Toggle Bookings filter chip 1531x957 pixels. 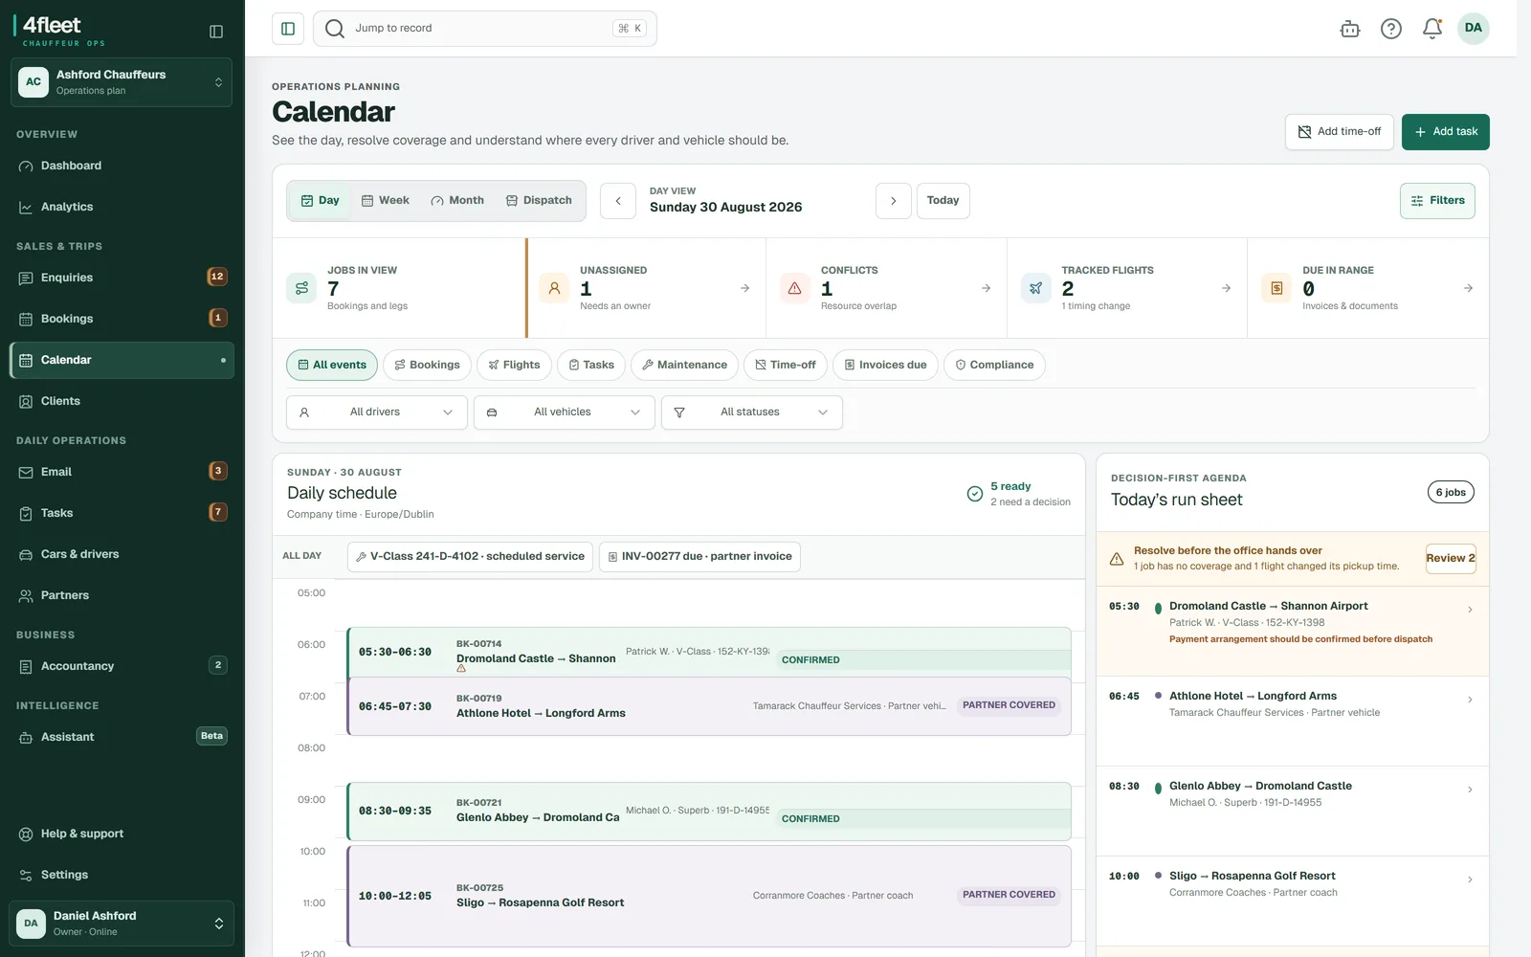coord(428,365)
